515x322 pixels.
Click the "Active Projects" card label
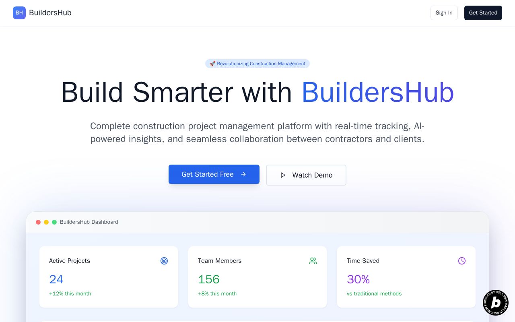click(70, 261)
